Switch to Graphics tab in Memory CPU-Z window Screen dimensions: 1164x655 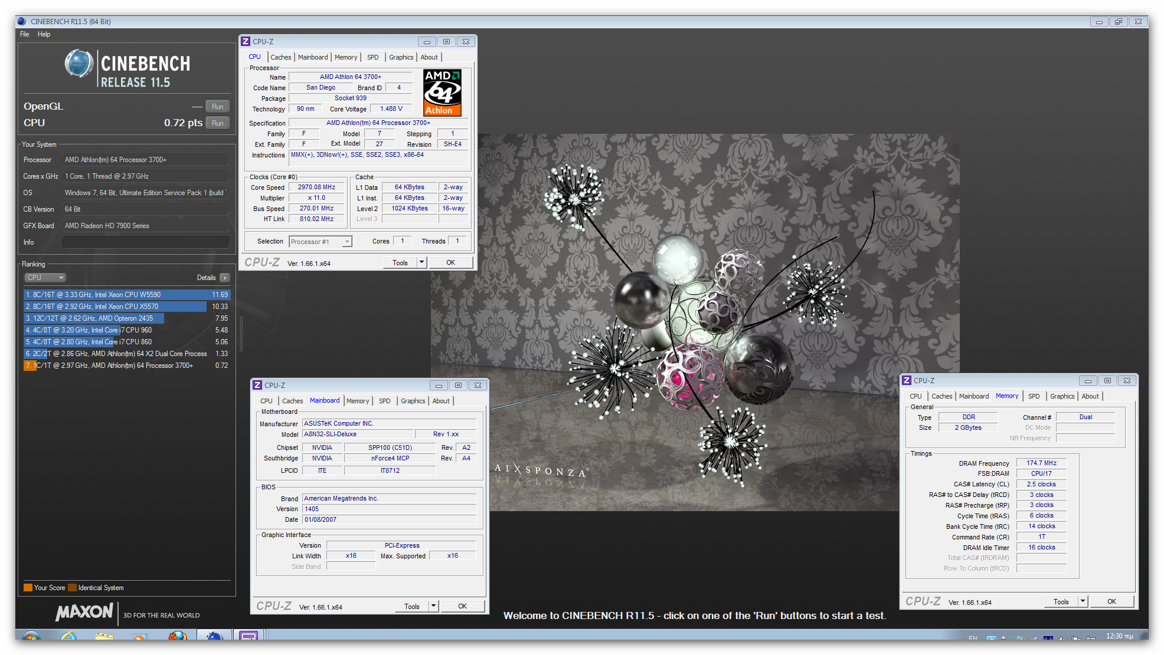[x=1062, y=396]
